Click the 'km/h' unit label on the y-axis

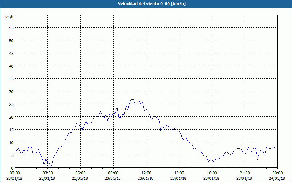9,17
